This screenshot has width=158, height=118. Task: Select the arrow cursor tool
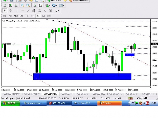click(x=5, y=11)
